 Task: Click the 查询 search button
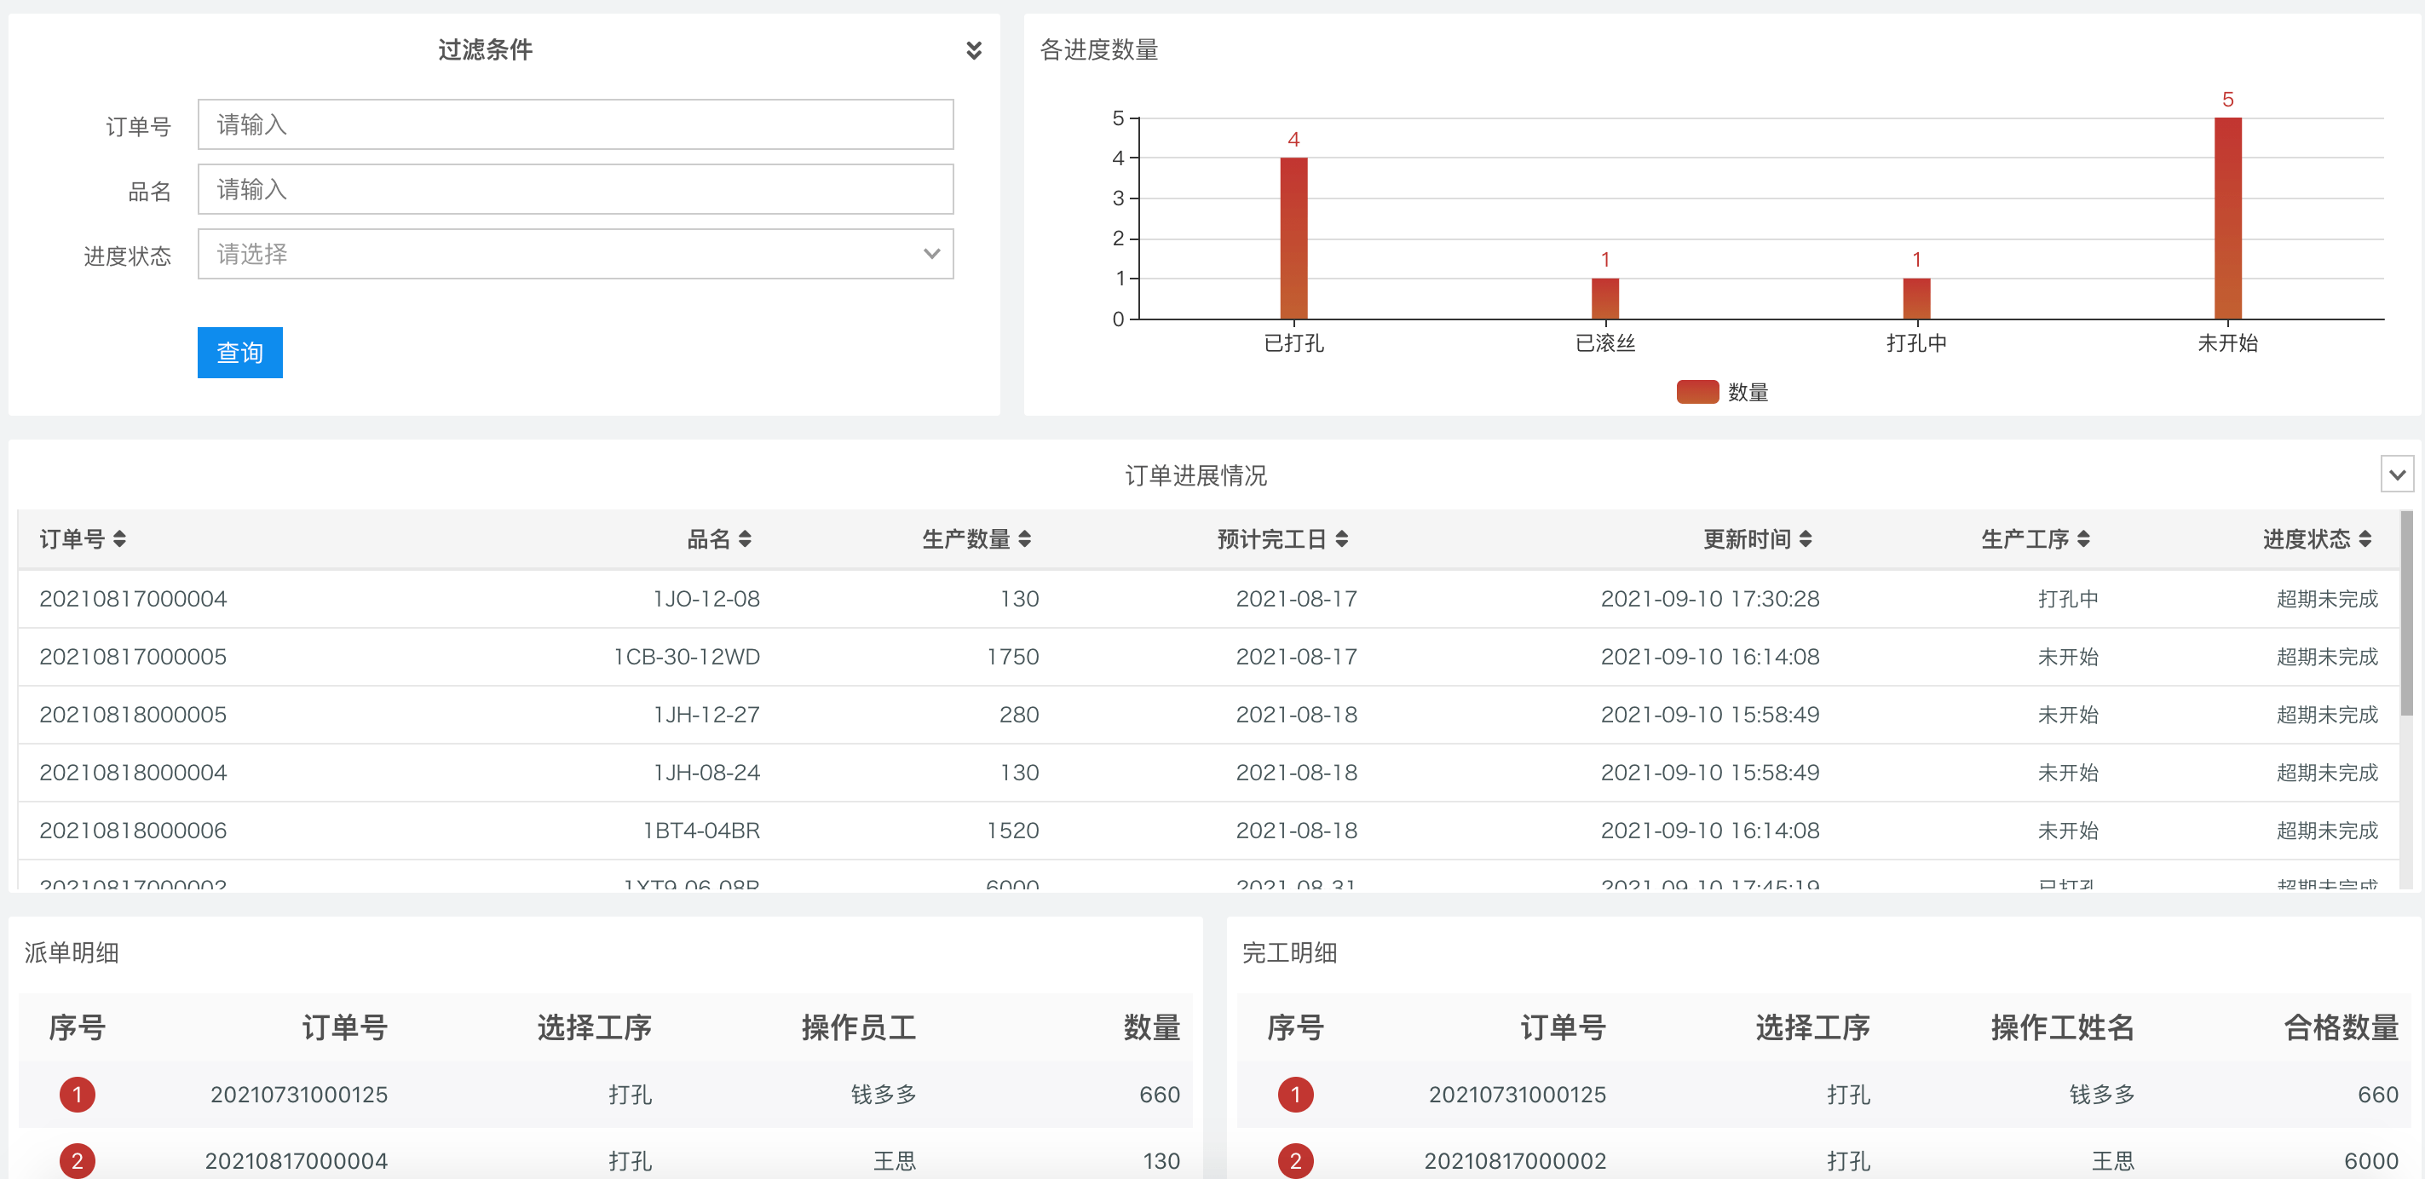(239, 352)
